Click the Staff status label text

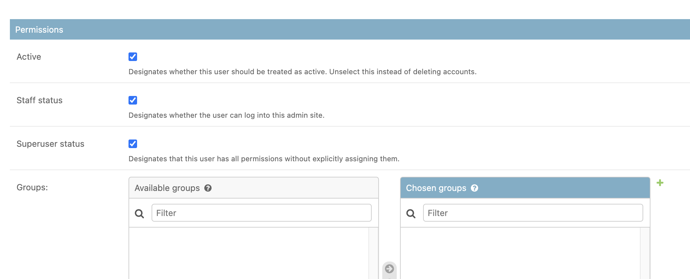point(40,100)
